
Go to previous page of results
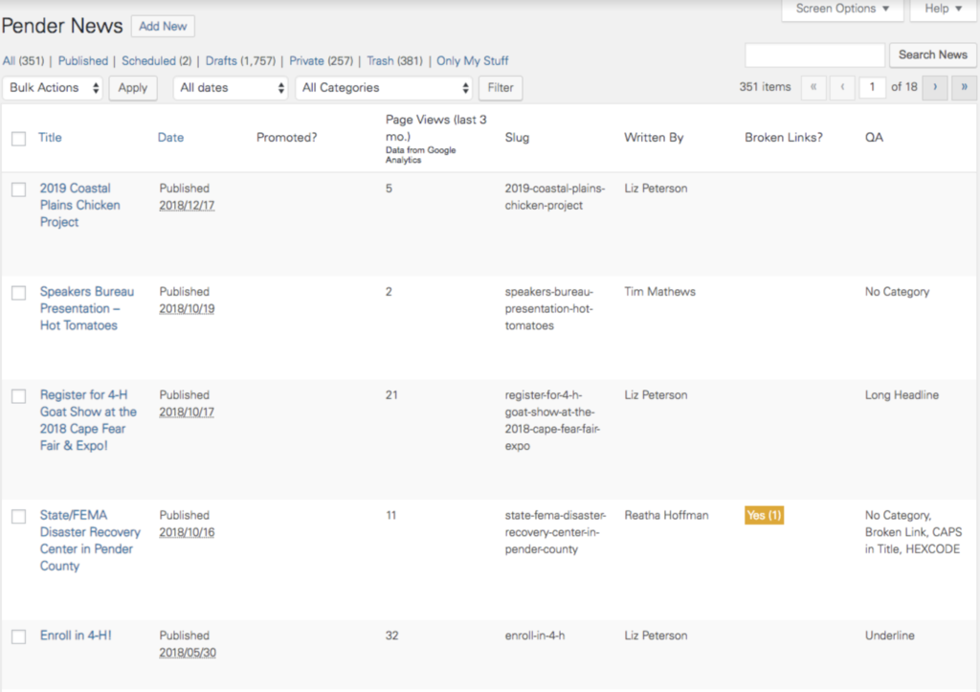842,87
